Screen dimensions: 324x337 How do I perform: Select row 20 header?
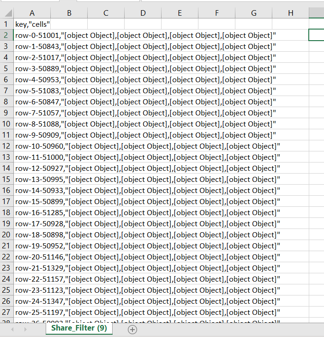click(6, 235)
